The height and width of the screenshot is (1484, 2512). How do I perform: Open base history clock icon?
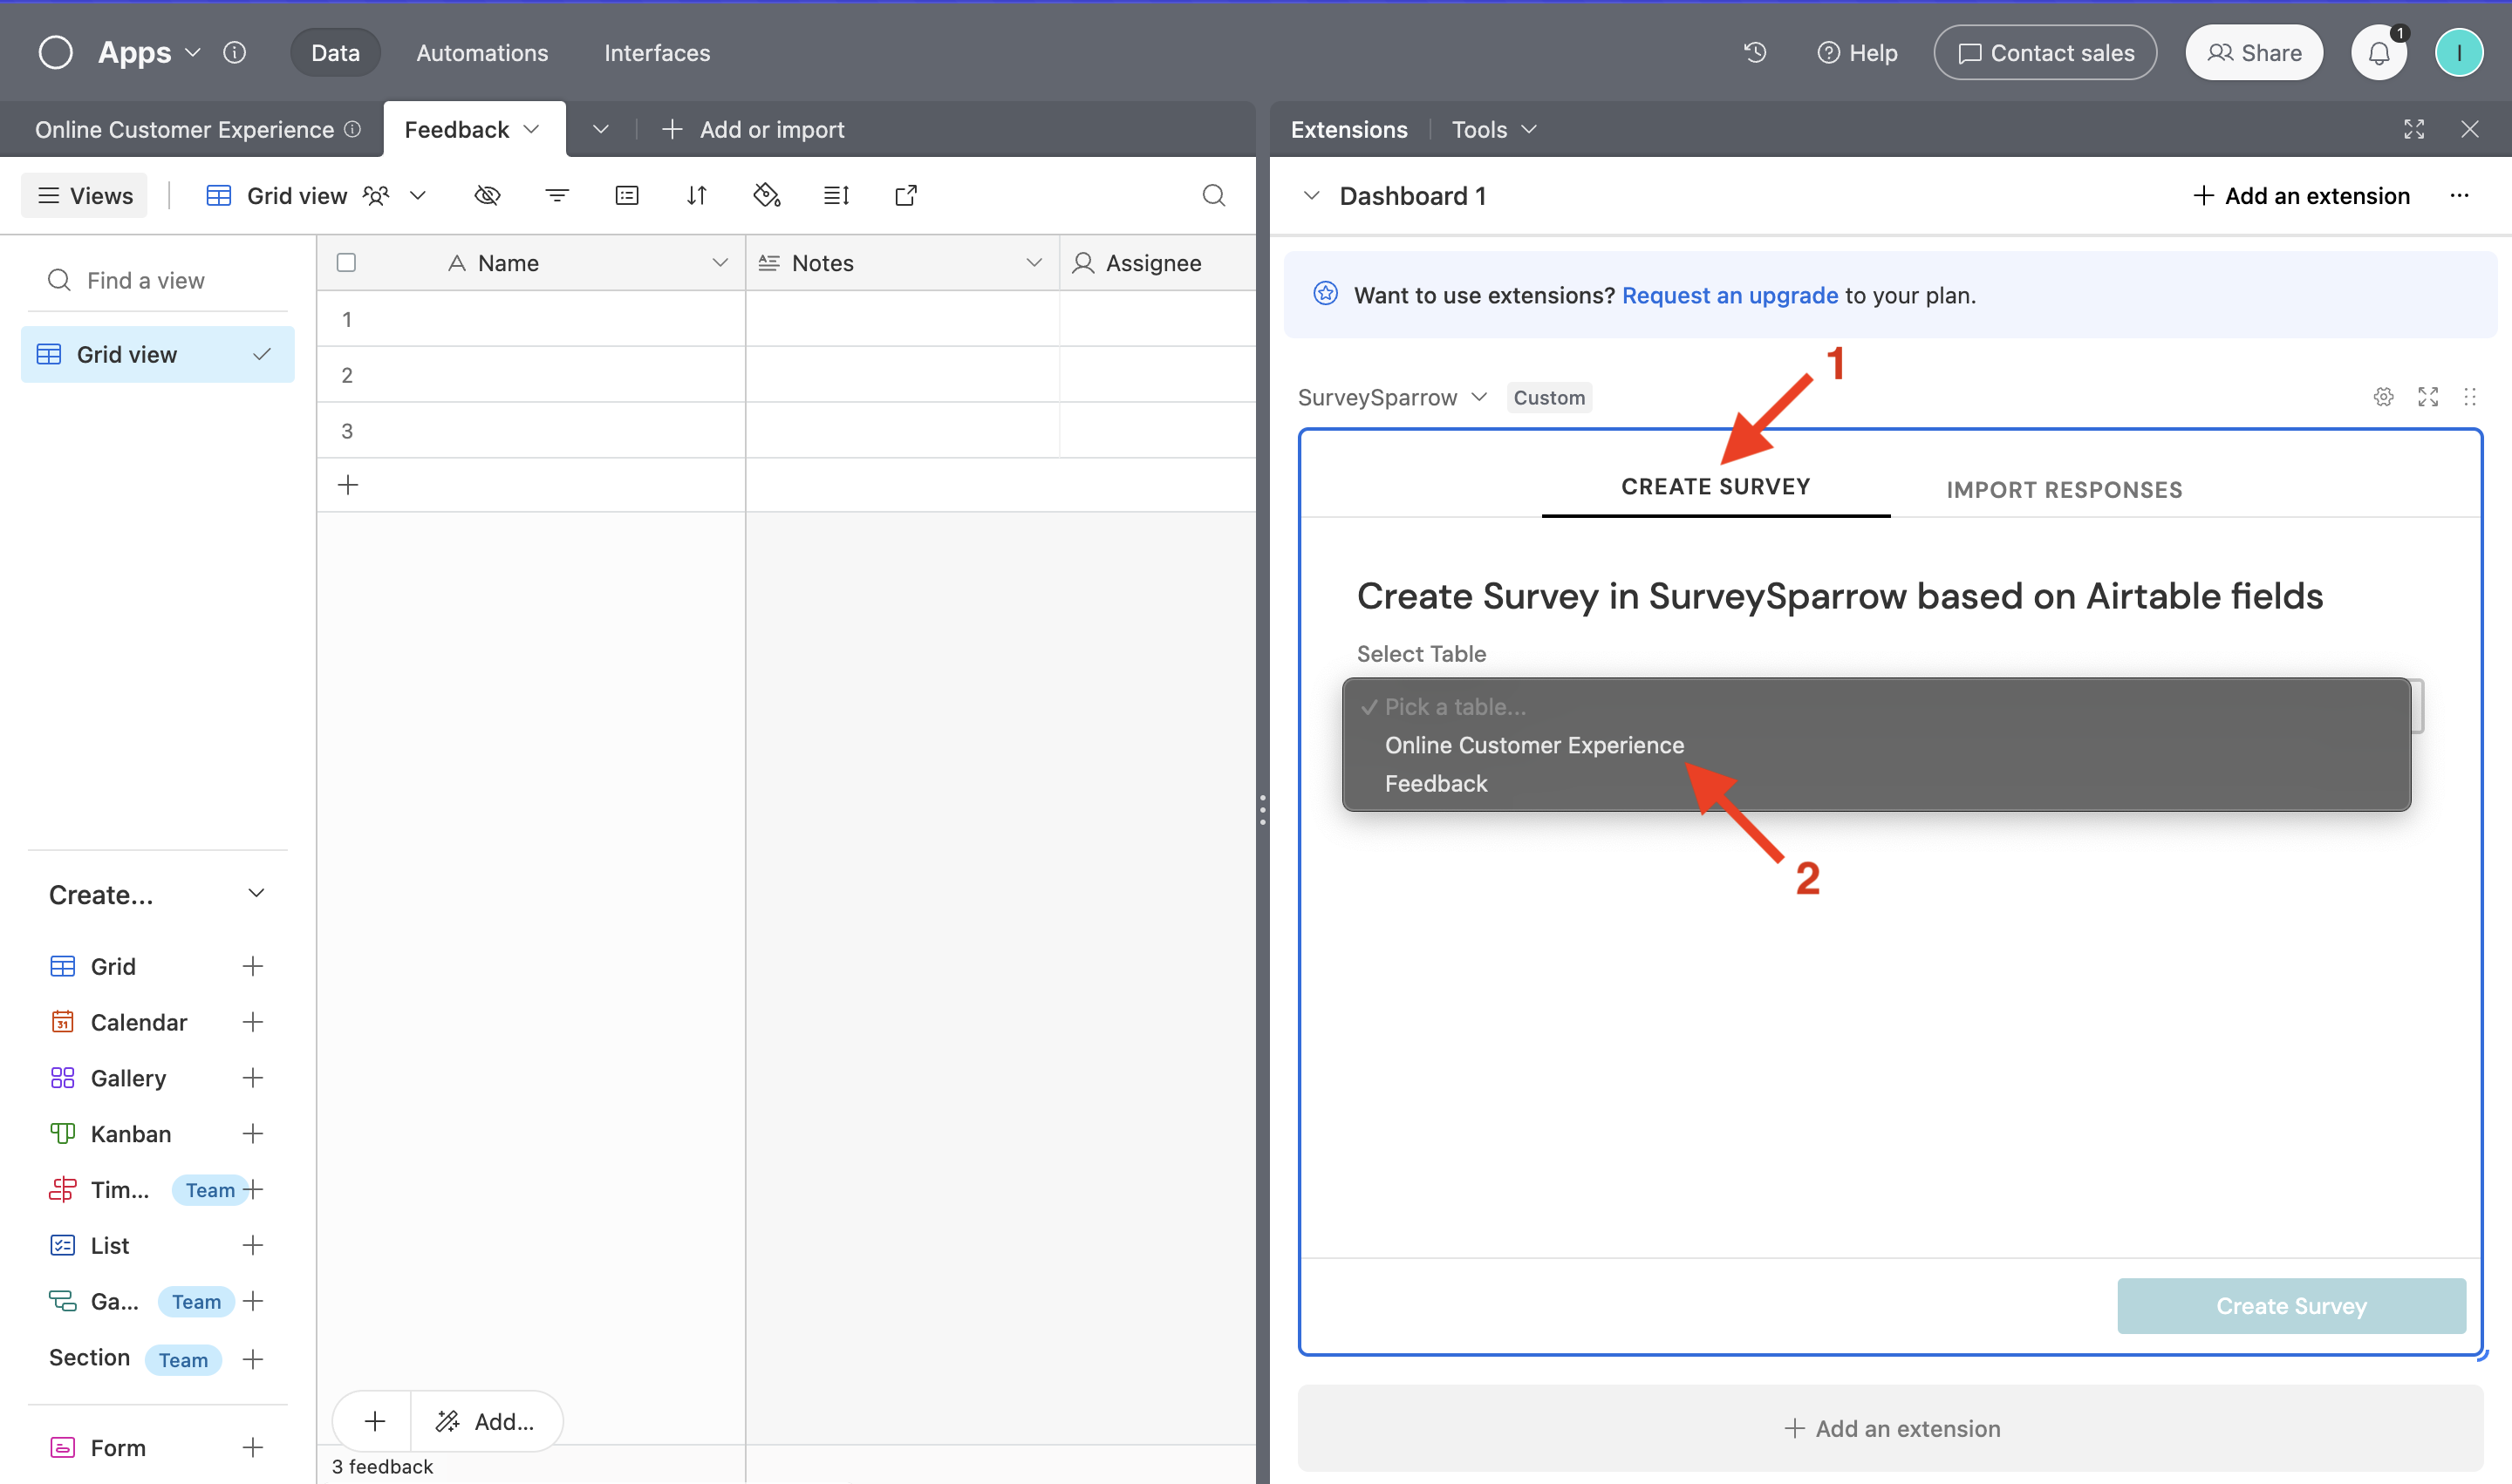tap(1755, 52)
